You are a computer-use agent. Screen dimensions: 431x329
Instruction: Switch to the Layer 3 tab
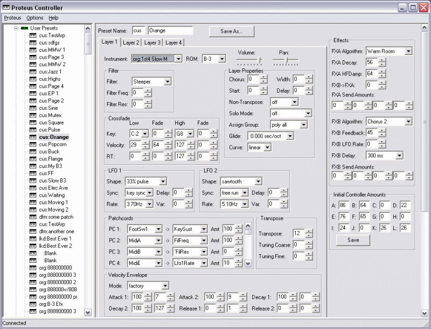coord(152,42)
